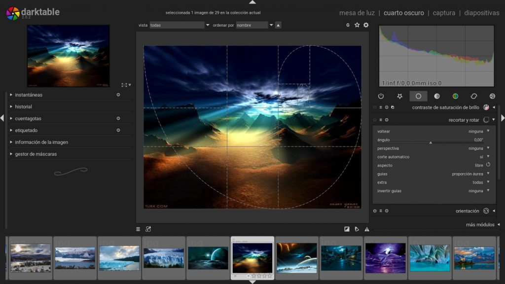
Task: Click the histogram display
Action: tap(436, 56)
